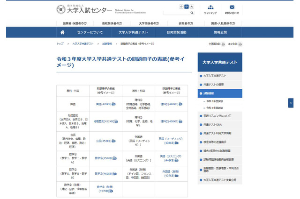
Task: Open sidebar sub-item 令和4年度試験
Action: (x=215, y=108)
